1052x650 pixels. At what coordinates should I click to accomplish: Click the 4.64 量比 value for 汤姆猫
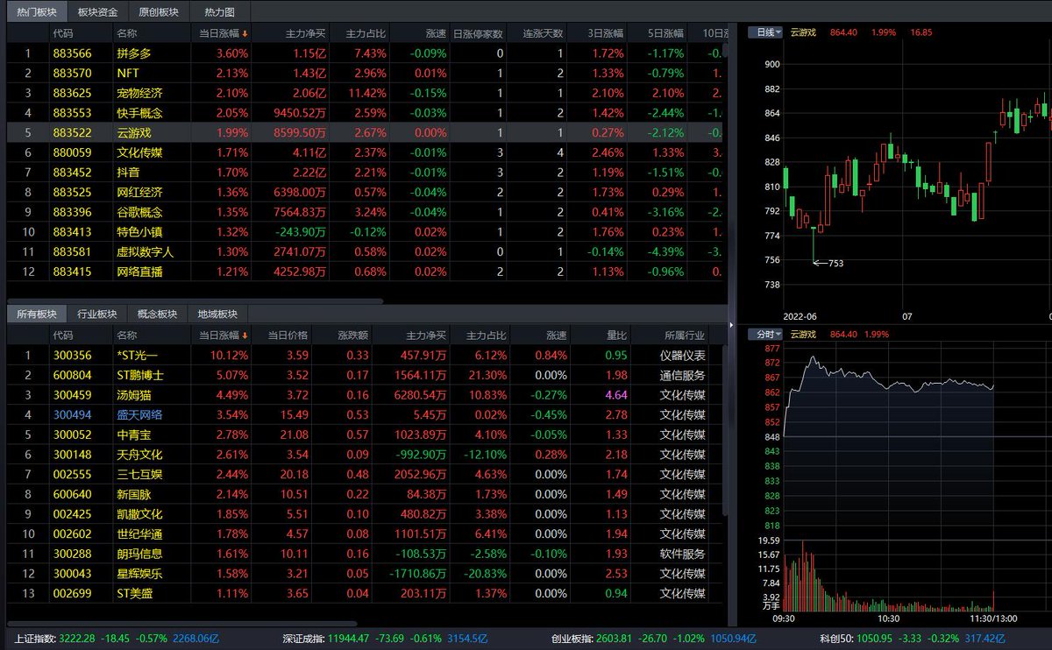click(x=616, y=395)
